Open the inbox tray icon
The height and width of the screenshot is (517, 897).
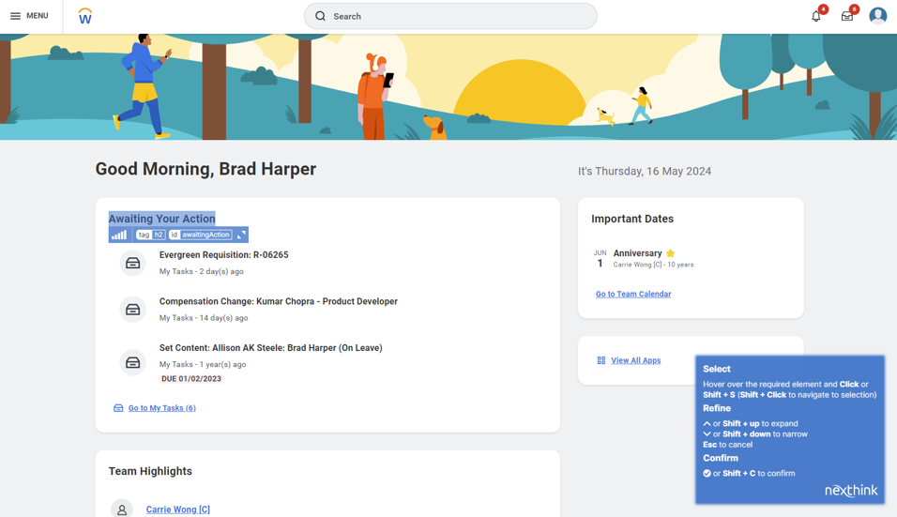click(x=847, y=16)
